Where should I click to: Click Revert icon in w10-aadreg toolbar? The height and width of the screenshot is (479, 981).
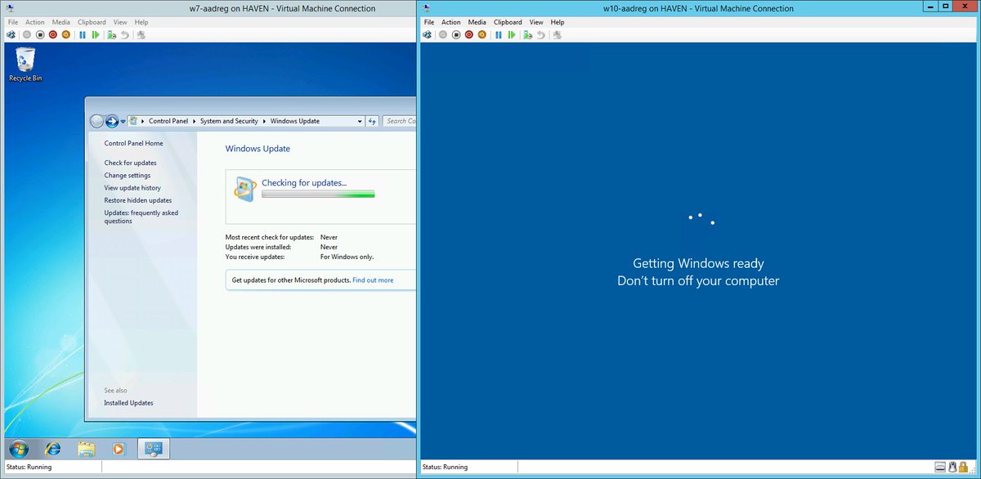click(x=540, y=34)
